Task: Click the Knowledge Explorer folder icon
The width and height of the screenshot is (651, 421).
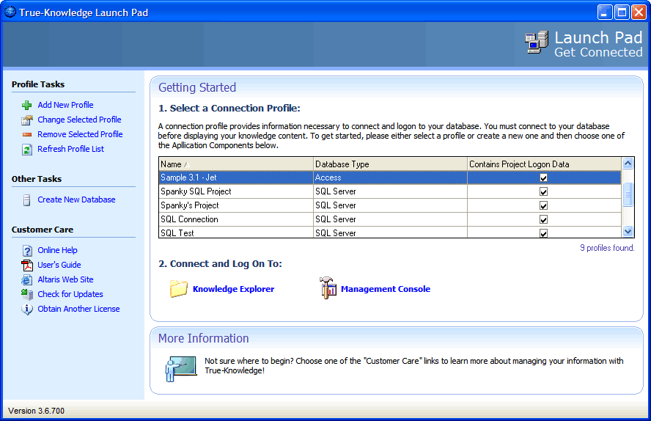Action: [179, 288]
